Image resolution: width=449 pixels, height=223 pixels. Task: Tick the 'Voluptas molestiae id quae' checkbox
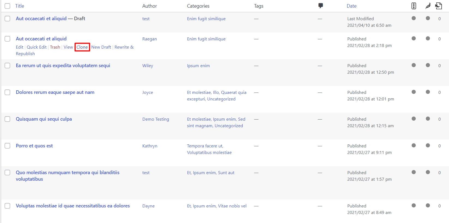[x=7, y=206]
